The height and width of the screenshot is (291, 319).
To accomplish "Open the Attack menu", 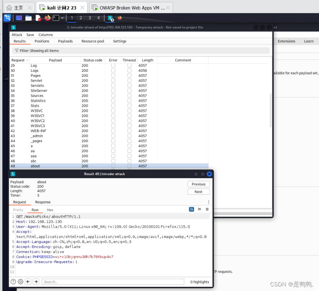I will [17, 35].
